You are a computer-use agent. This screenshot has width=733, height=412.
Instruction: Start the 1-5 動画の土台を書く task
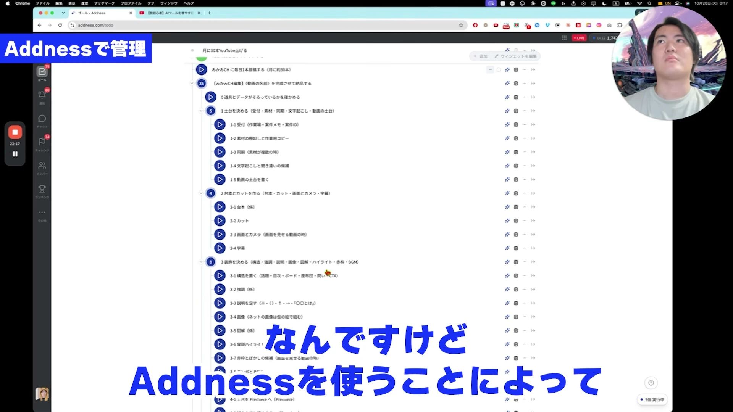click(x=220, y=180)
